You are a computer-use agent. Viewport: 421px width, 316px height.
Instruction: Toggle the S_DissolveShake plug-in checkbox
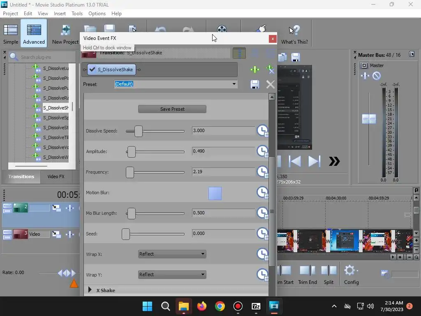tap(92, 70)
